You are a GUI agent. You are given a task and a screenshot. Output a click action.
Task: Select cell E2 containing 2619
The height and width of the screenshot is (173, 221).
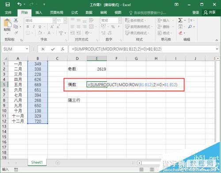point(97,69)
